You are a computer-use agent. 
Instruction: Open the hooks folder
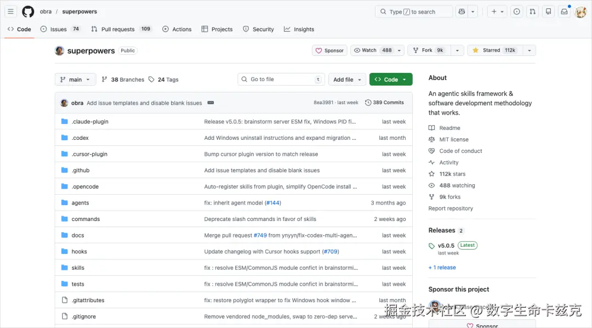[79, 251]
